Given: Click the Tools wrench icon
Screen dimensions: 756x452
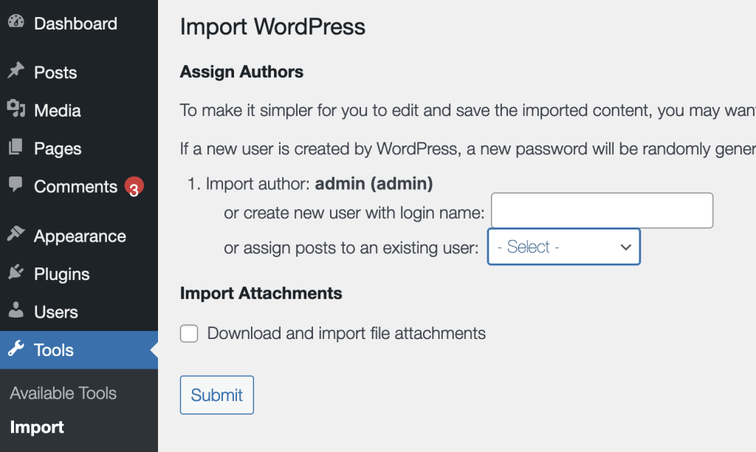Looking at the screenshot, I should (16, 349).
